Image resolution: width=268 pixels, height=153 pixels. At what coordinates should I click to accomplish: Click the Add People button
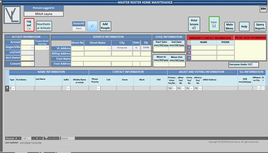105,26
